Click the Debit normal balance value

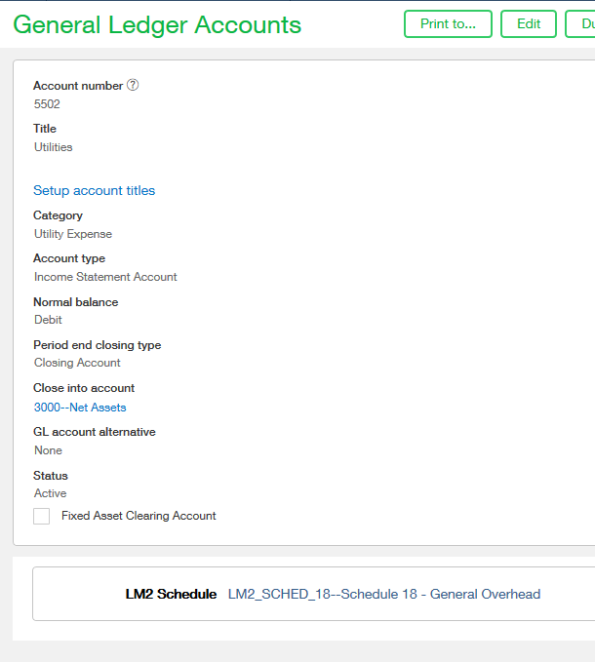click(48, 320)
